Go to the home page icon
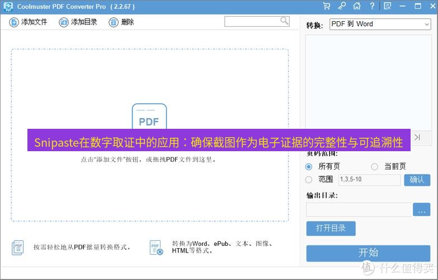Image resolution: width=438 pixels, height=280 pixels. (x=357, y=6)
